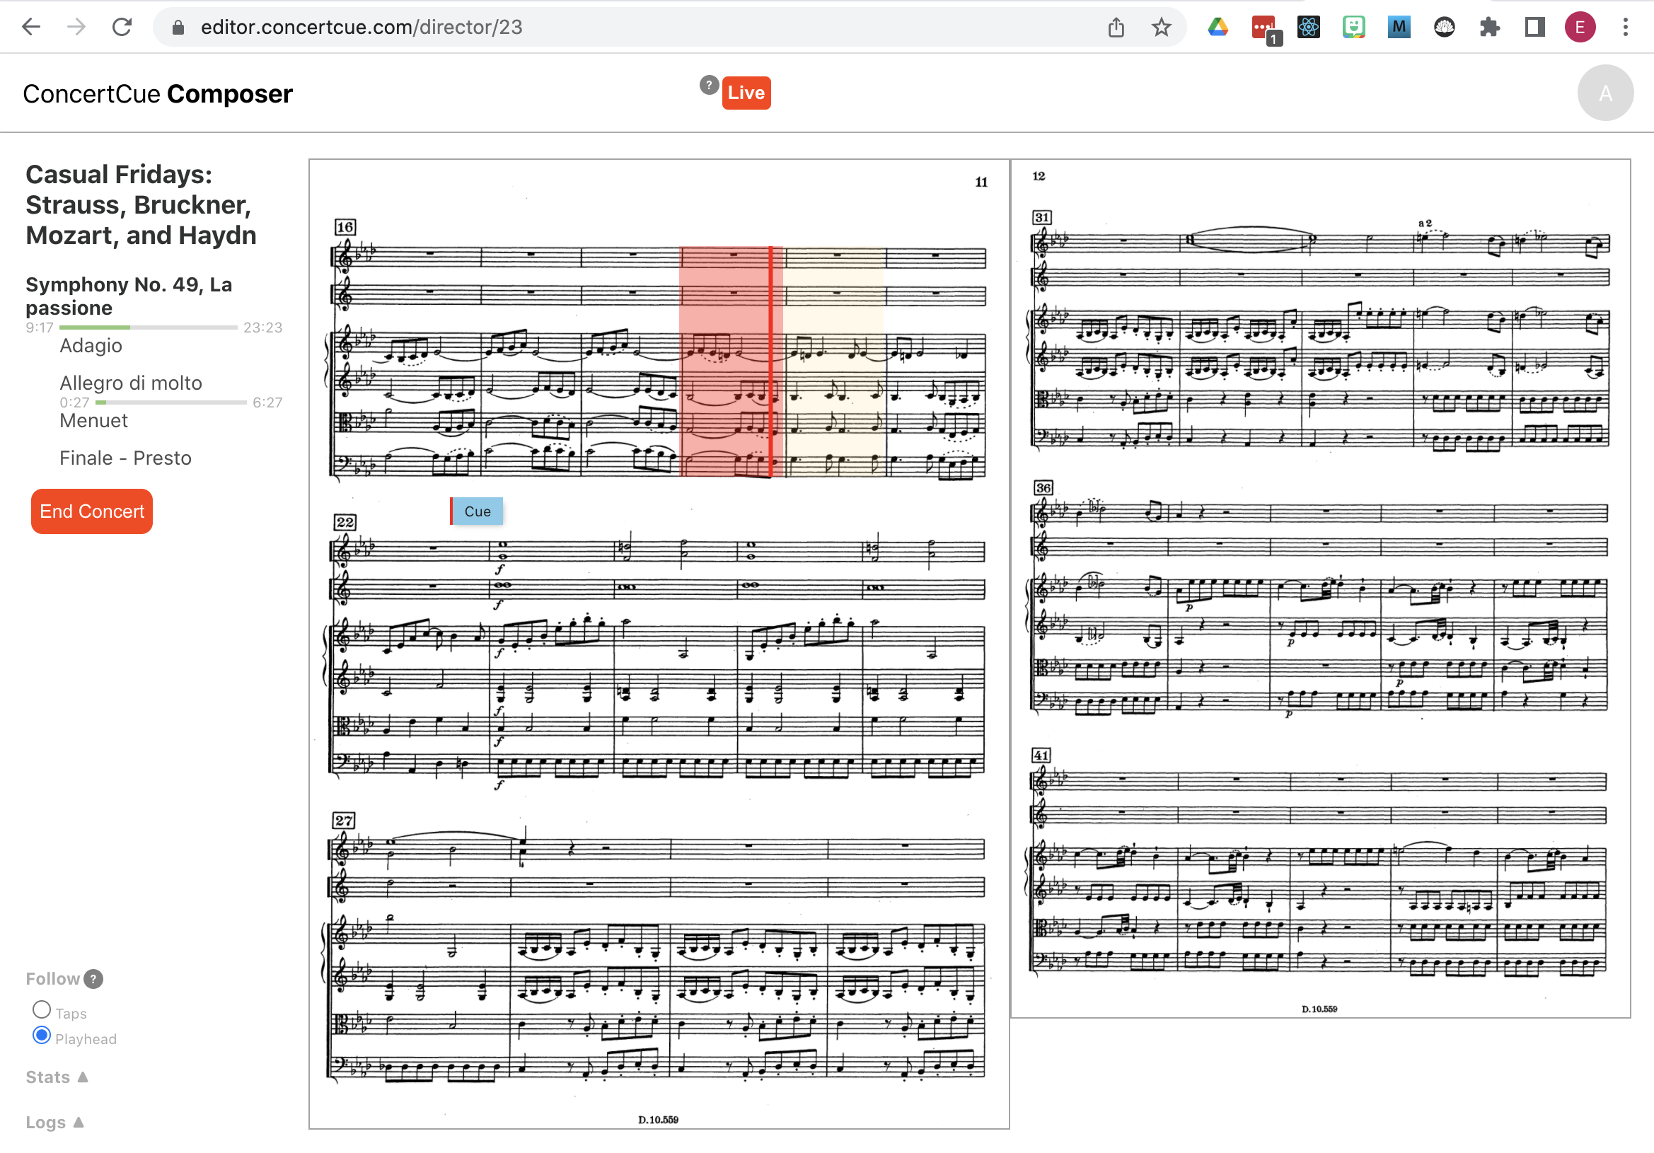
Task: Bookmark this page with the star icon
Action: point(1161,28)
